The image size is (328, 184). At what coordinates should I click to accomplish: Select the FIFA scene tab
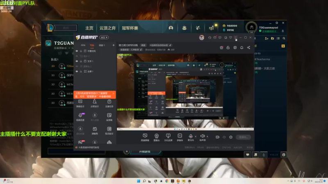pyautogui.click(x=83, y=45)
